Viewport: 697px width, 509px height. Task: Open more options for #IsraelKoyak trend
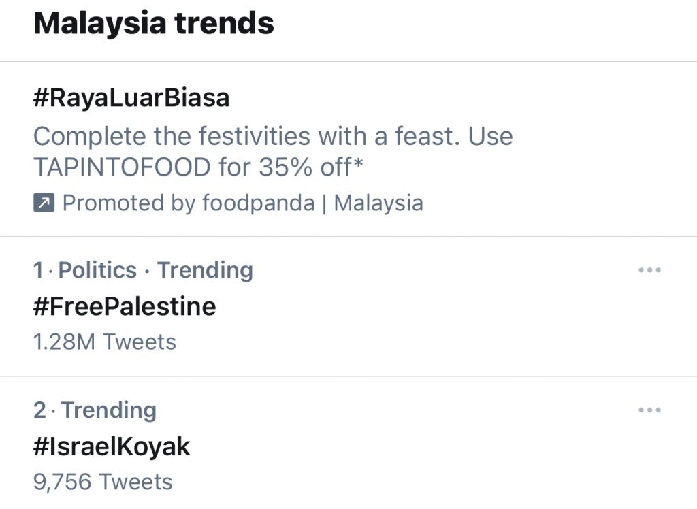[649, 410]
